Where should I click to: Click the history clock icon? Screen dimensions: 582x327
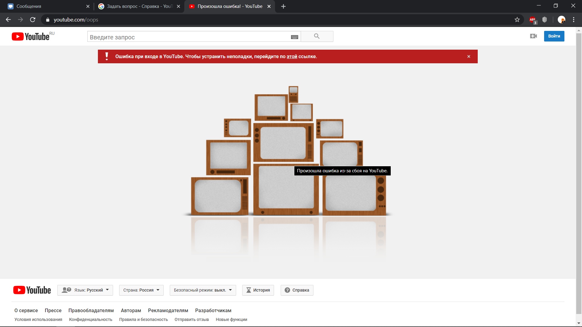[248, 290]
